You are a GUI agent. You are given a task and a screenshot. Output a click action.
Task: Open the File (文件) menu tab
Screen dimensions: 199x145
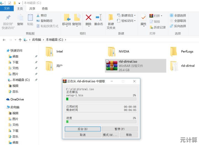coord(7,9)
